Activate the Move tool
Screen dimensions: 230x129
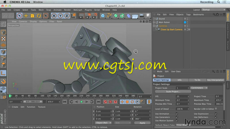(26, 16)
